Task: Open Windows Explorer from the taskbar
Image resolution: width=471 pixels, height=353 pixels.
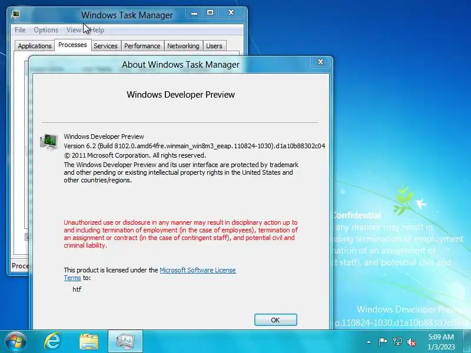Action: pos(89,342)
